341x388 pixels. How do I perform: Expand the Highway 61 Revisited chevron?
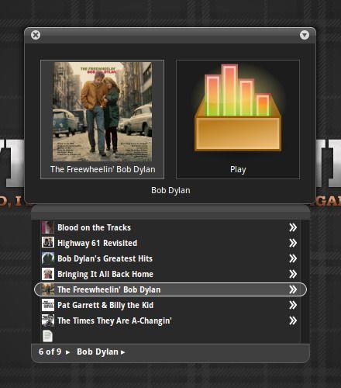click(293, 243)
